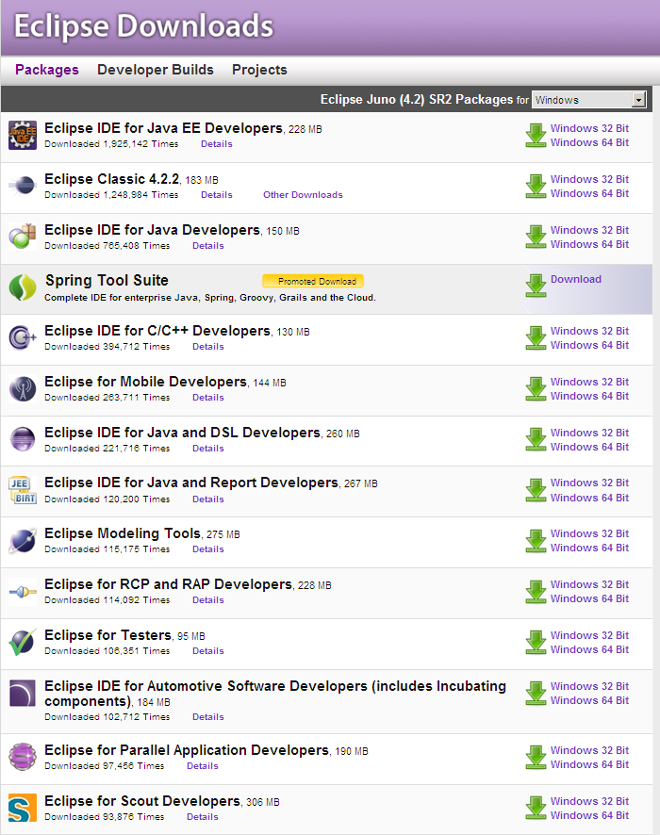Download Windows 64 Bit Modeling Tools
This screenshot has width=660, height=835.
click(x=589, y=548)
